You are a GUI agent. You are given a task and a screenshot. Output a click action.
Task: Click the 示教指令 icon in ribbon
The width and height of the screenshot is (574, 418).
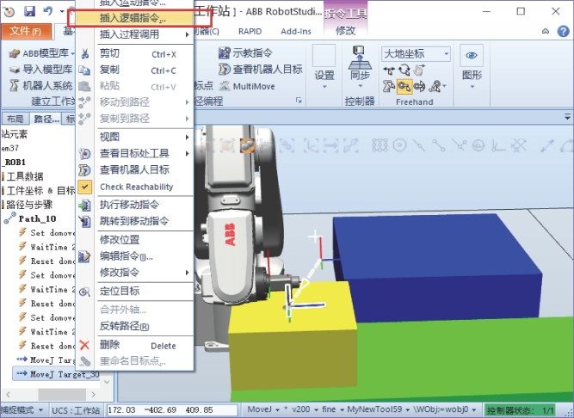[x=224, y=53]
